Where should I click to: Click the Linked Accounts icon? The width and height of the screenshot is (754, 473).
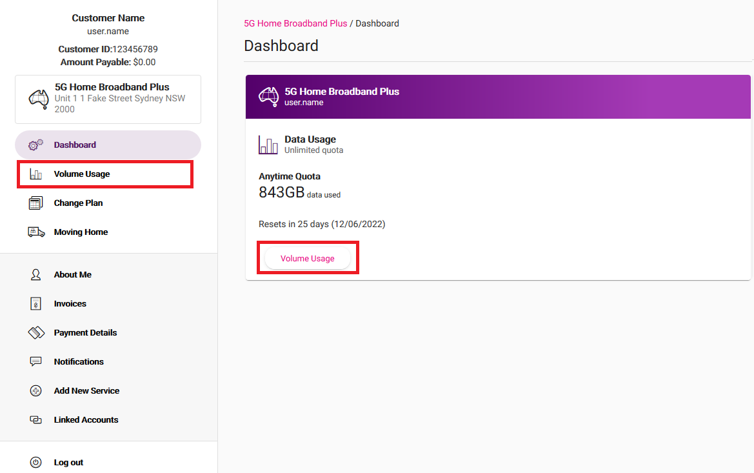pos(35,420)
